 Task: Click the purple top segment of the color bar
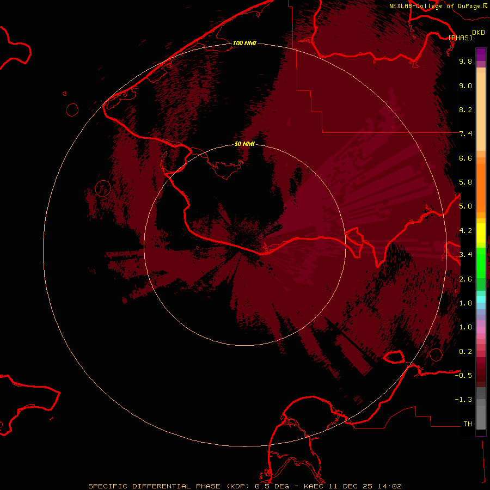coord(481,54)
